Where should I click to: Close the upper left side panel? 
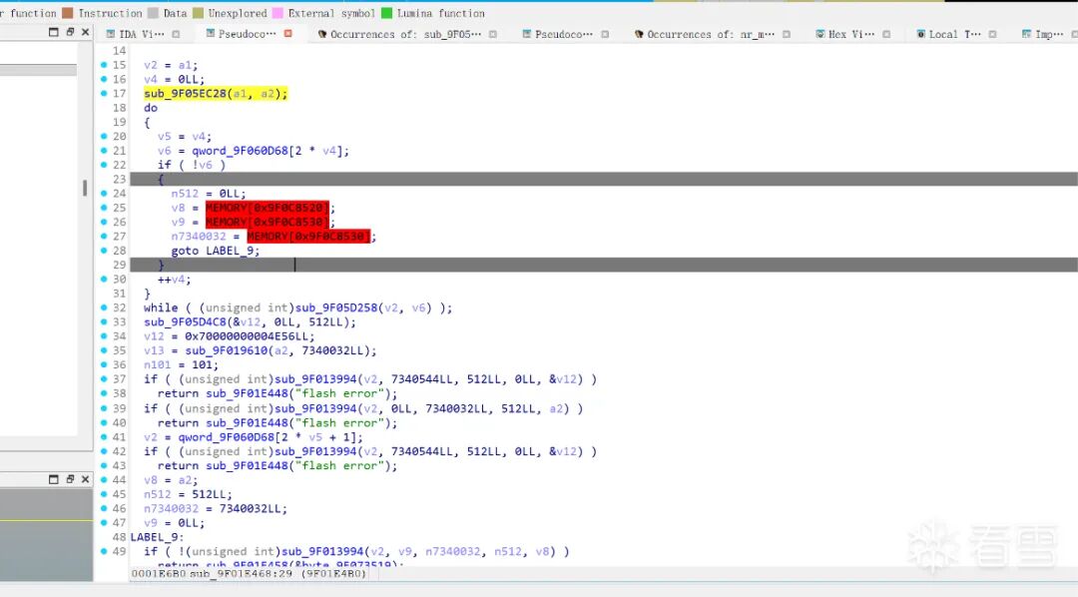point(85,32)
